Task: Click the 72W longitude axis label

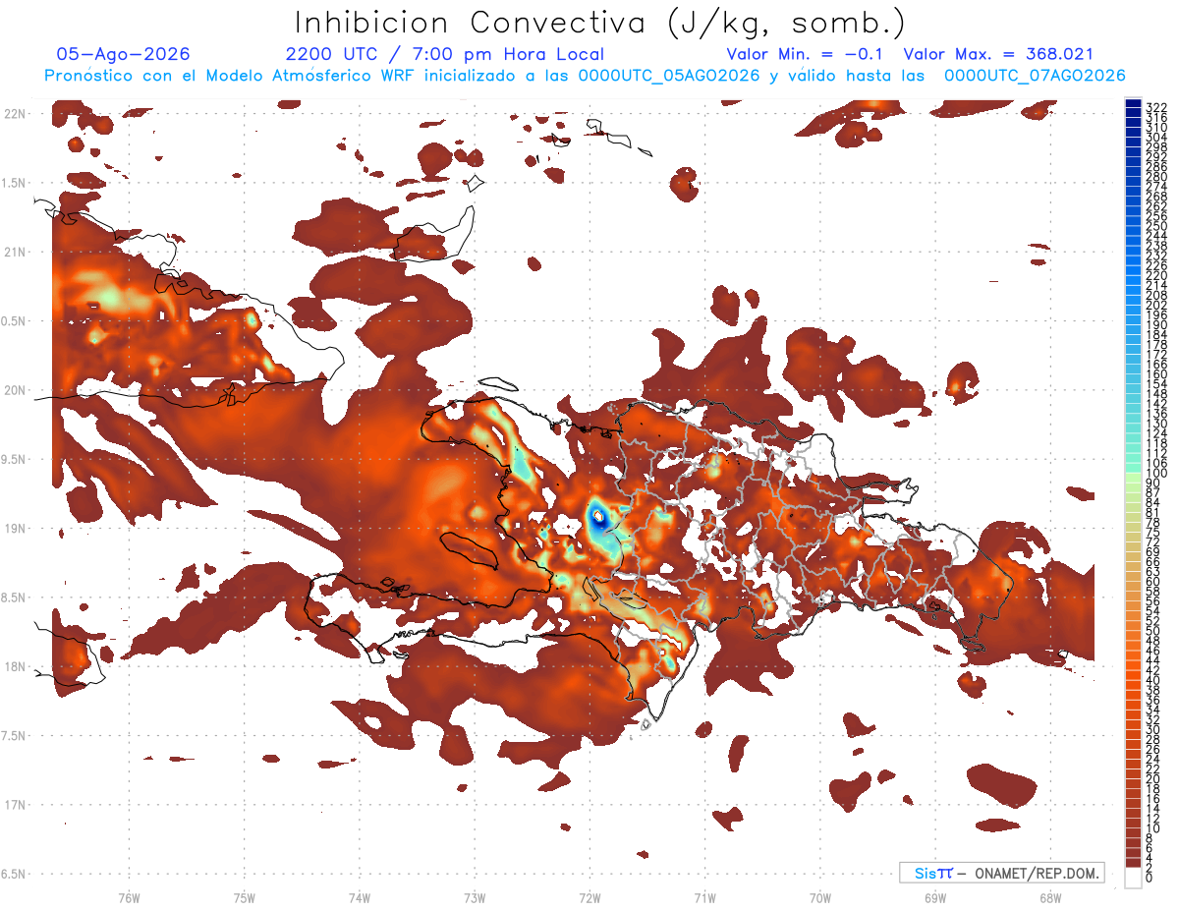Action: pyautogui.click(x=589, y=897)
